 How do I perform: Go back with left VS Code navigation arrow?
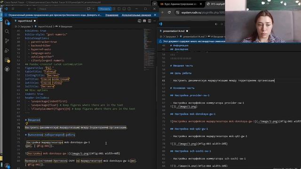pos(29,9)
